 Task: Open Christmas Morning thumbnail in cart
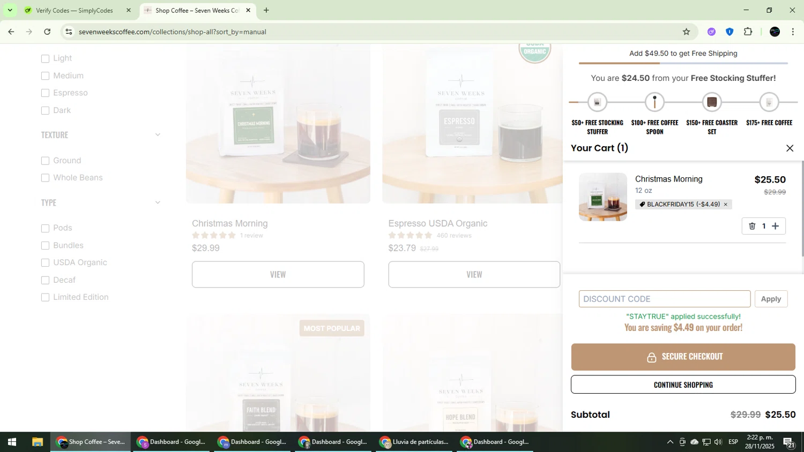point(602,197)
